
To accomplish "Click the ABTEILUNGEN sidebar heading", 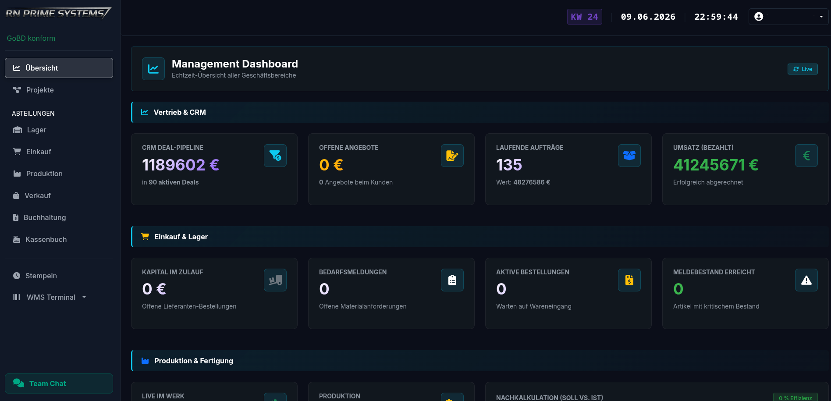I will point(33,114).
